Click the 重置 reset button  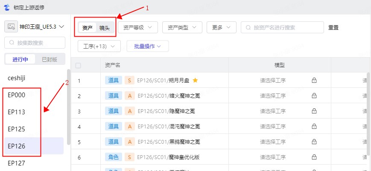pos(333,28)
